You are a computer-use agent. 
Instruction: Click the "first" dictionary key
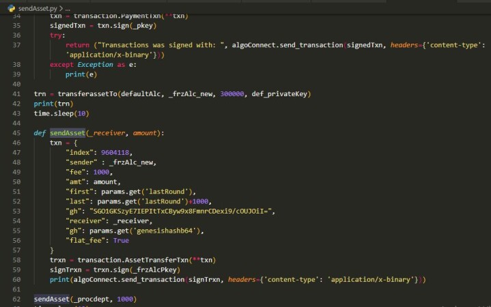tap(79, 192)
